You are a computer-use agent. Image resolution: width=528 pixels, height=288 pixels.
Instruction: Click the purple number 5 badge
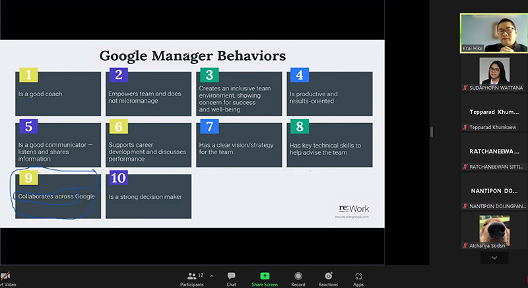click(28, 127)
